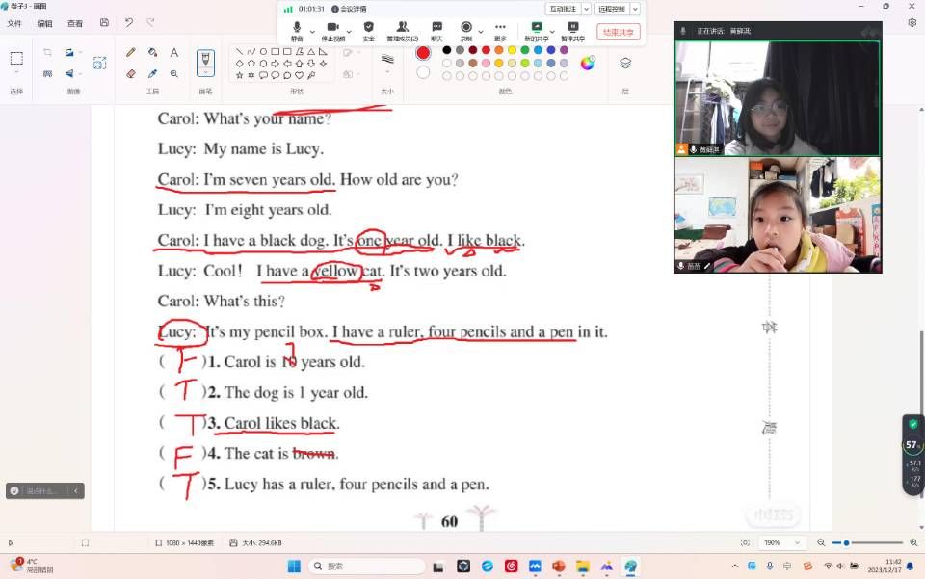Mute the microphone in meeting toolbar
This screenshot has height=579, width=925.
[x=297, y=29]
